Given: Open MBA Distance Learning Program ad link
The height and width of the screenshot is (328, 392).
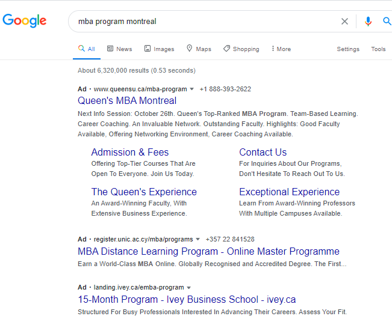Looking at the screenshot, I should (x=208, y=252).
